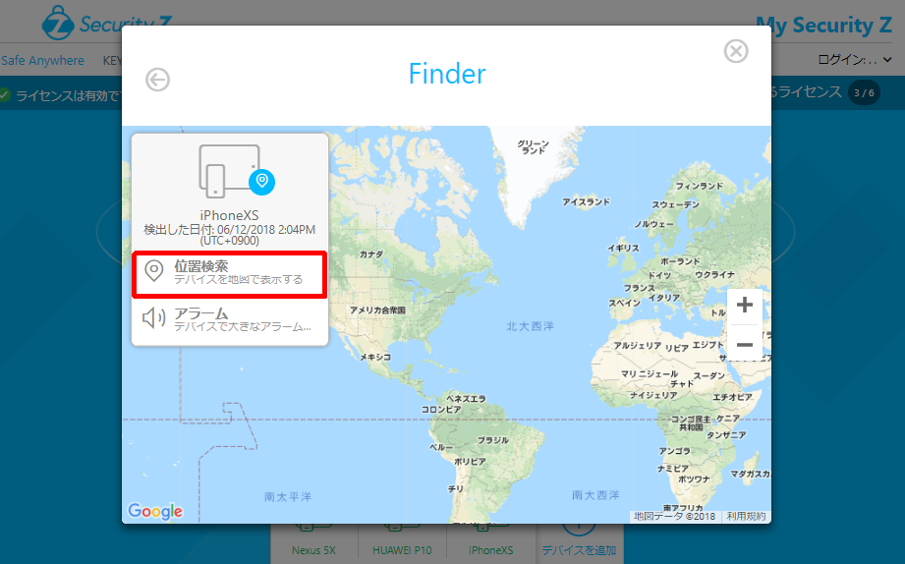This screenshot has width=905, height=564.
Task: Zoom in the map with plus button
Action: 744,305
